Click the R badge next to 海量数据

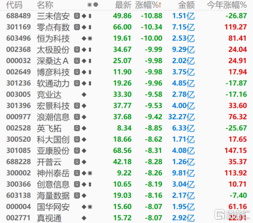pos(77,195)
